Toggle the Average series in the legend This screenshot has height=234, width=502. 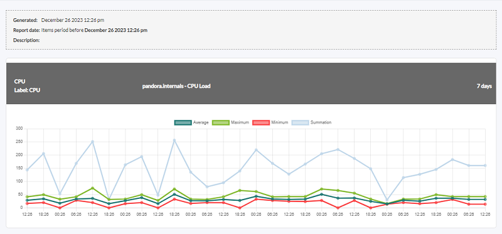click(191, 122)
